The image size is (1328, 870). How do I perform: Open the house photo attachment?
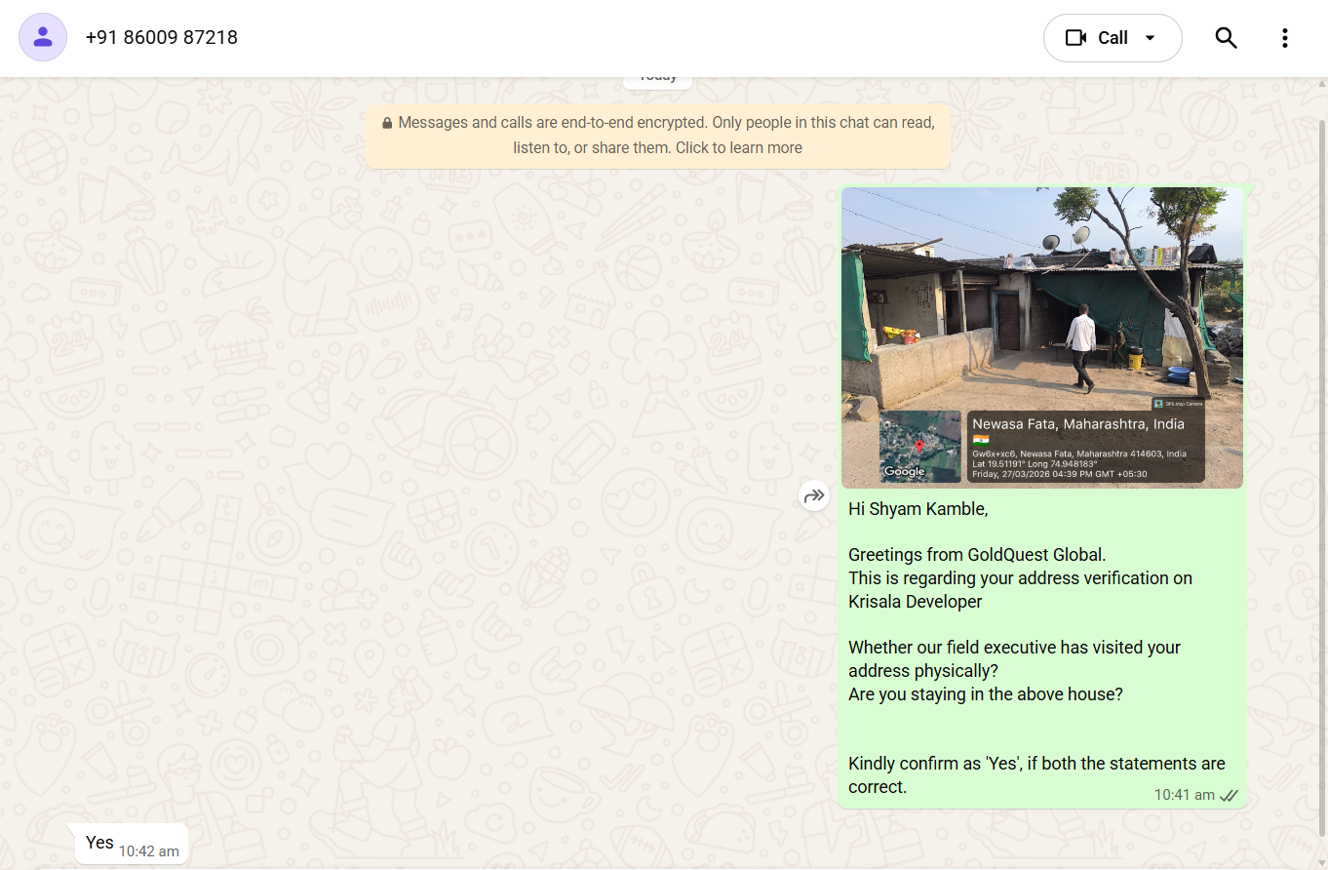pyautogui.click(x=1042, y=337)
